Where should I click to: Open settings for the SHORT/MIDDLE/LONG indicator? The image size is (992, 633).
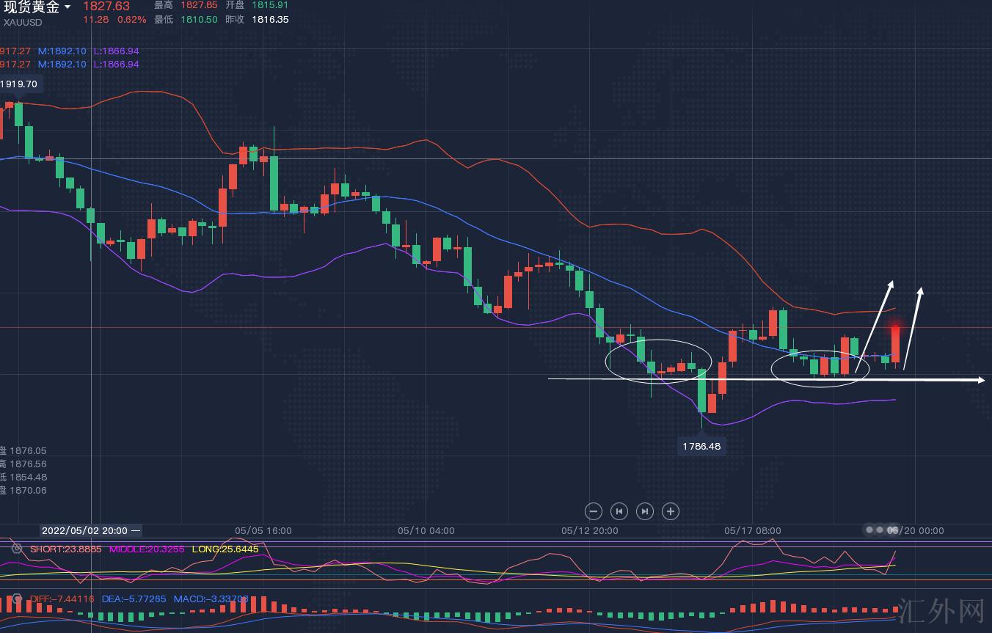16,549
